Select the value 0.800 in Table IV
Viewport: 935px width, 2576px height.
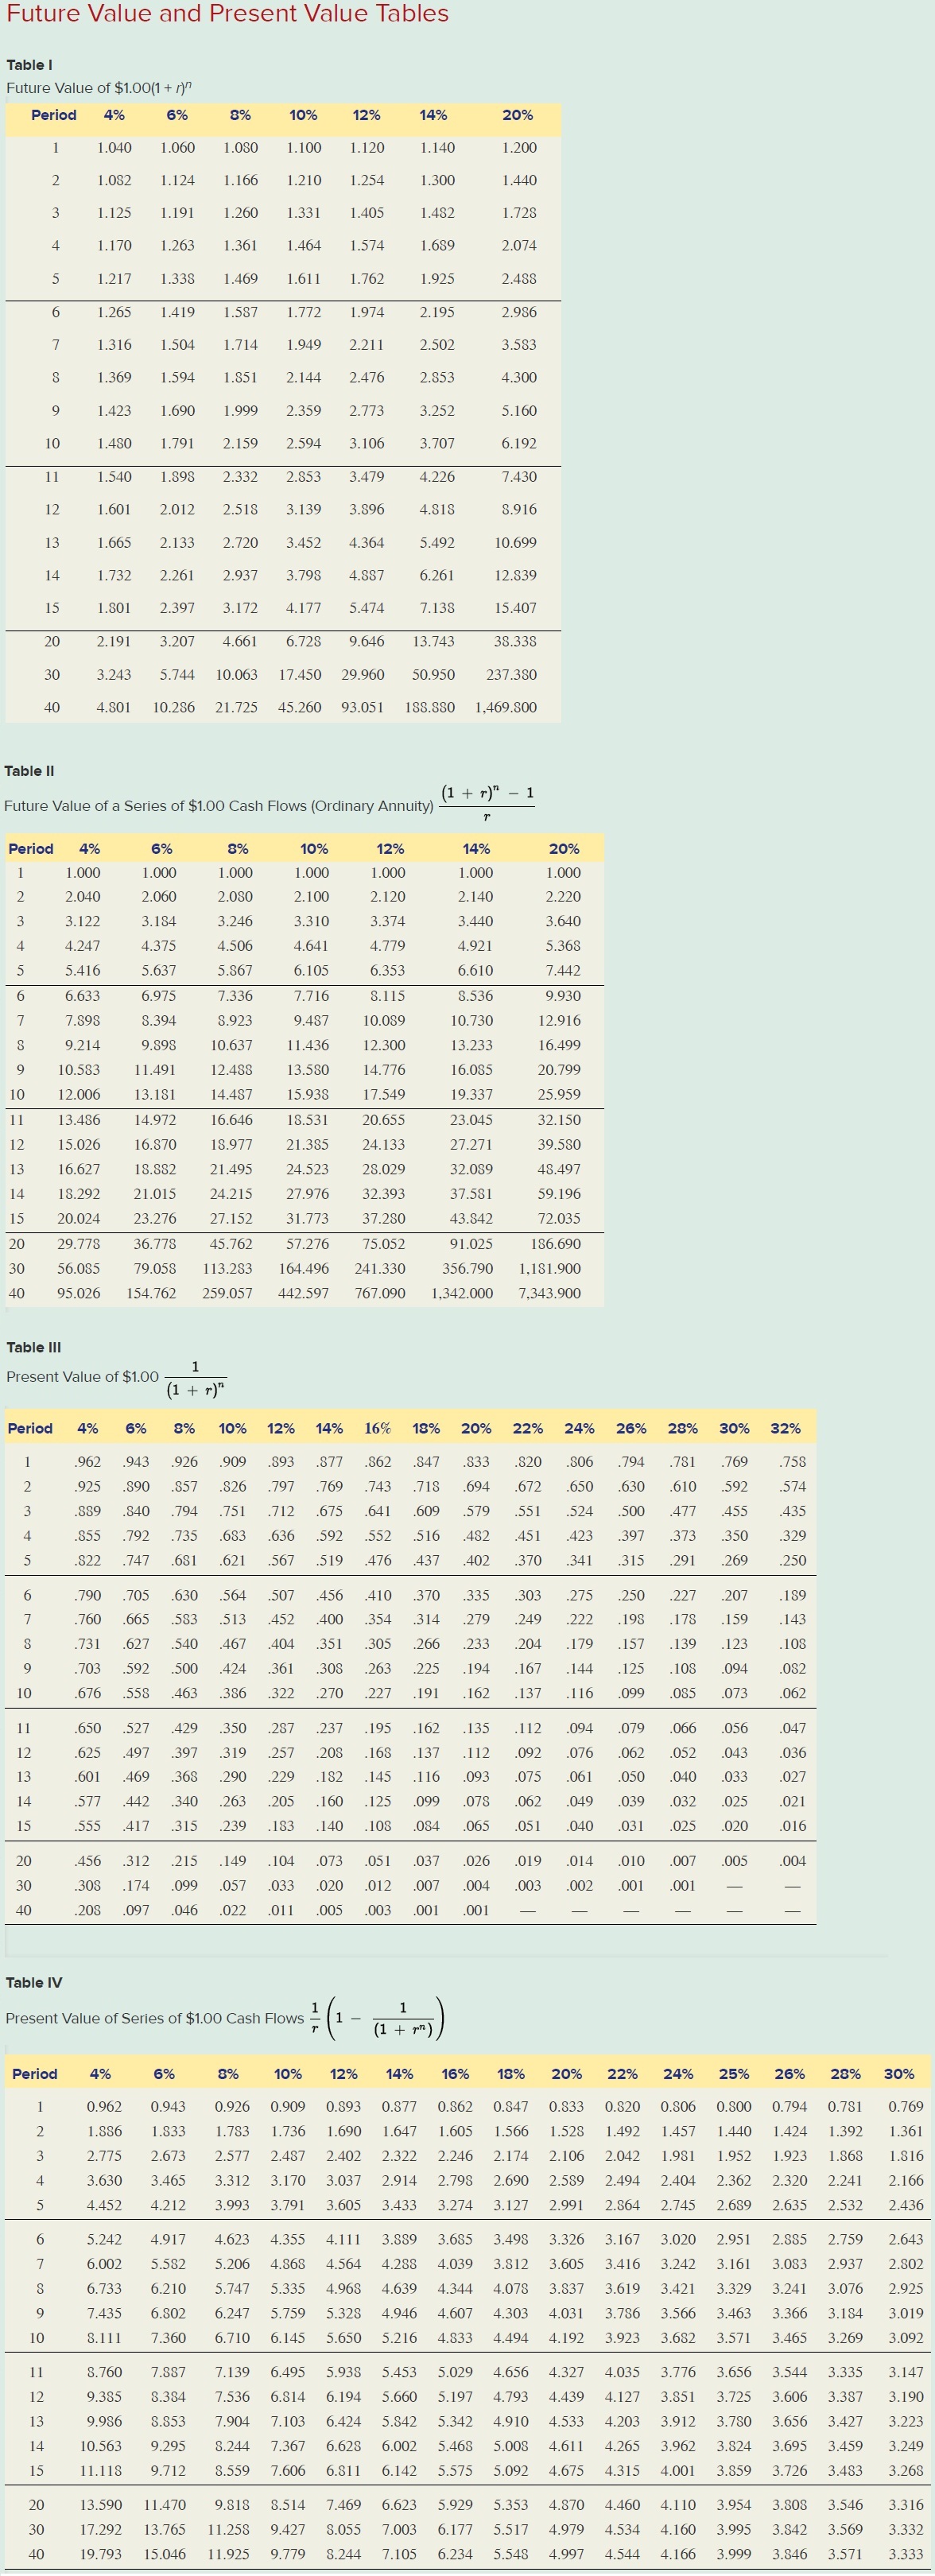pyautogui.click(x=734, y=2106)
